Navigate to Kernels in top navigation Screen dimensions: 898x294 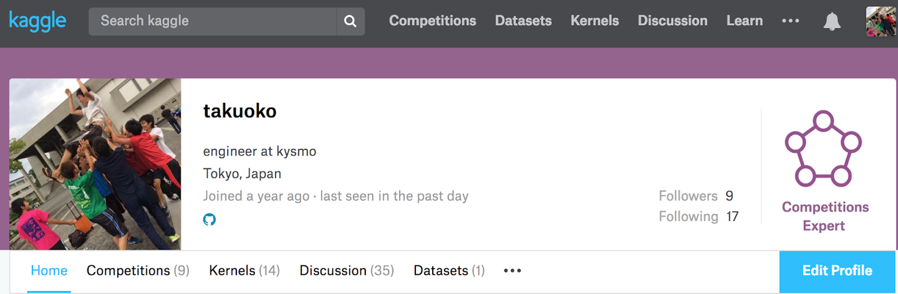(594, 21)
